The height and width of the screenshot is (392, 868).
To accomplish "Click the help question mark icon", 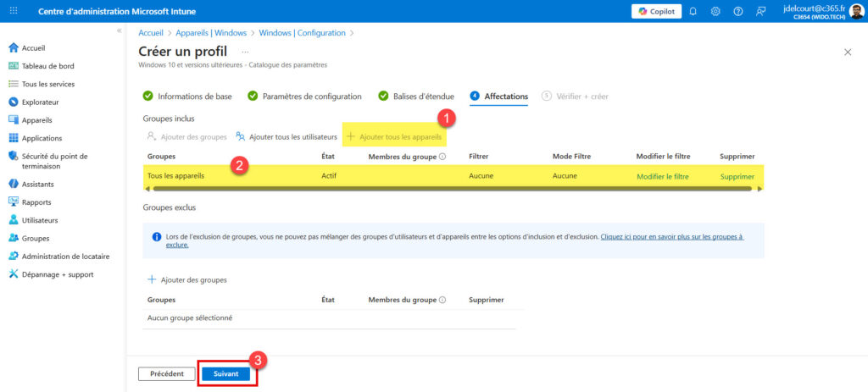I will tap(737, 11).
